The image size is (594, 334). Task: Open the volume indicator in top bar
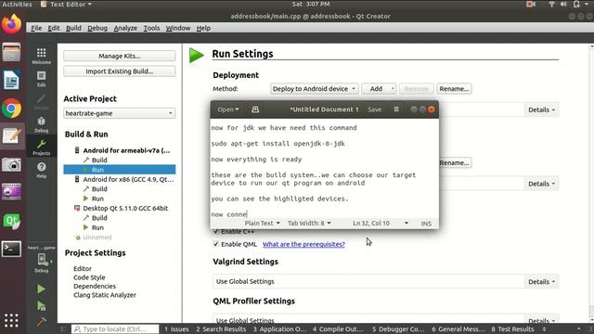click(563, 4)
